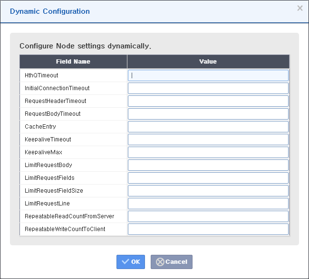Click the LimitRequestFieldSize value field
Viewport: 309px width, 279px height.
208,191
